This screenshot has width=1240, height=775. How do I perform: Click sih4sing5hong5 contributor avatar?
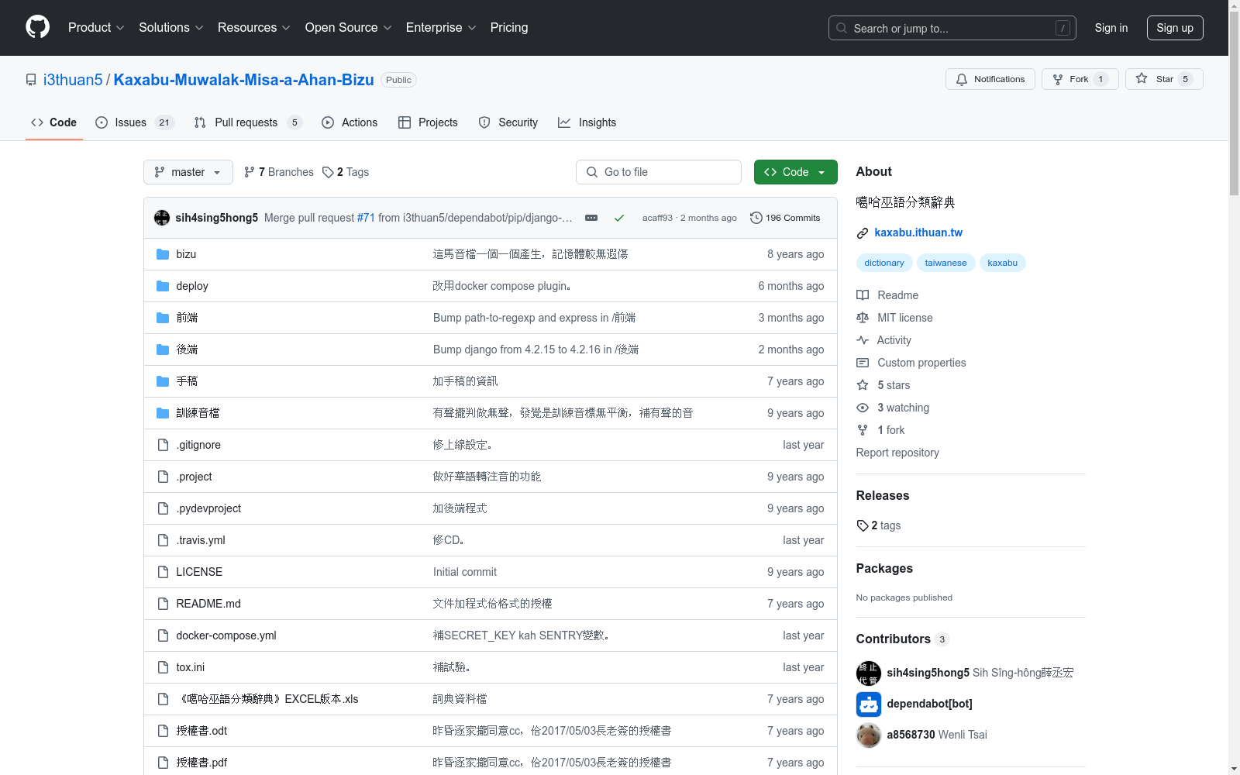(x=869, y=673)
